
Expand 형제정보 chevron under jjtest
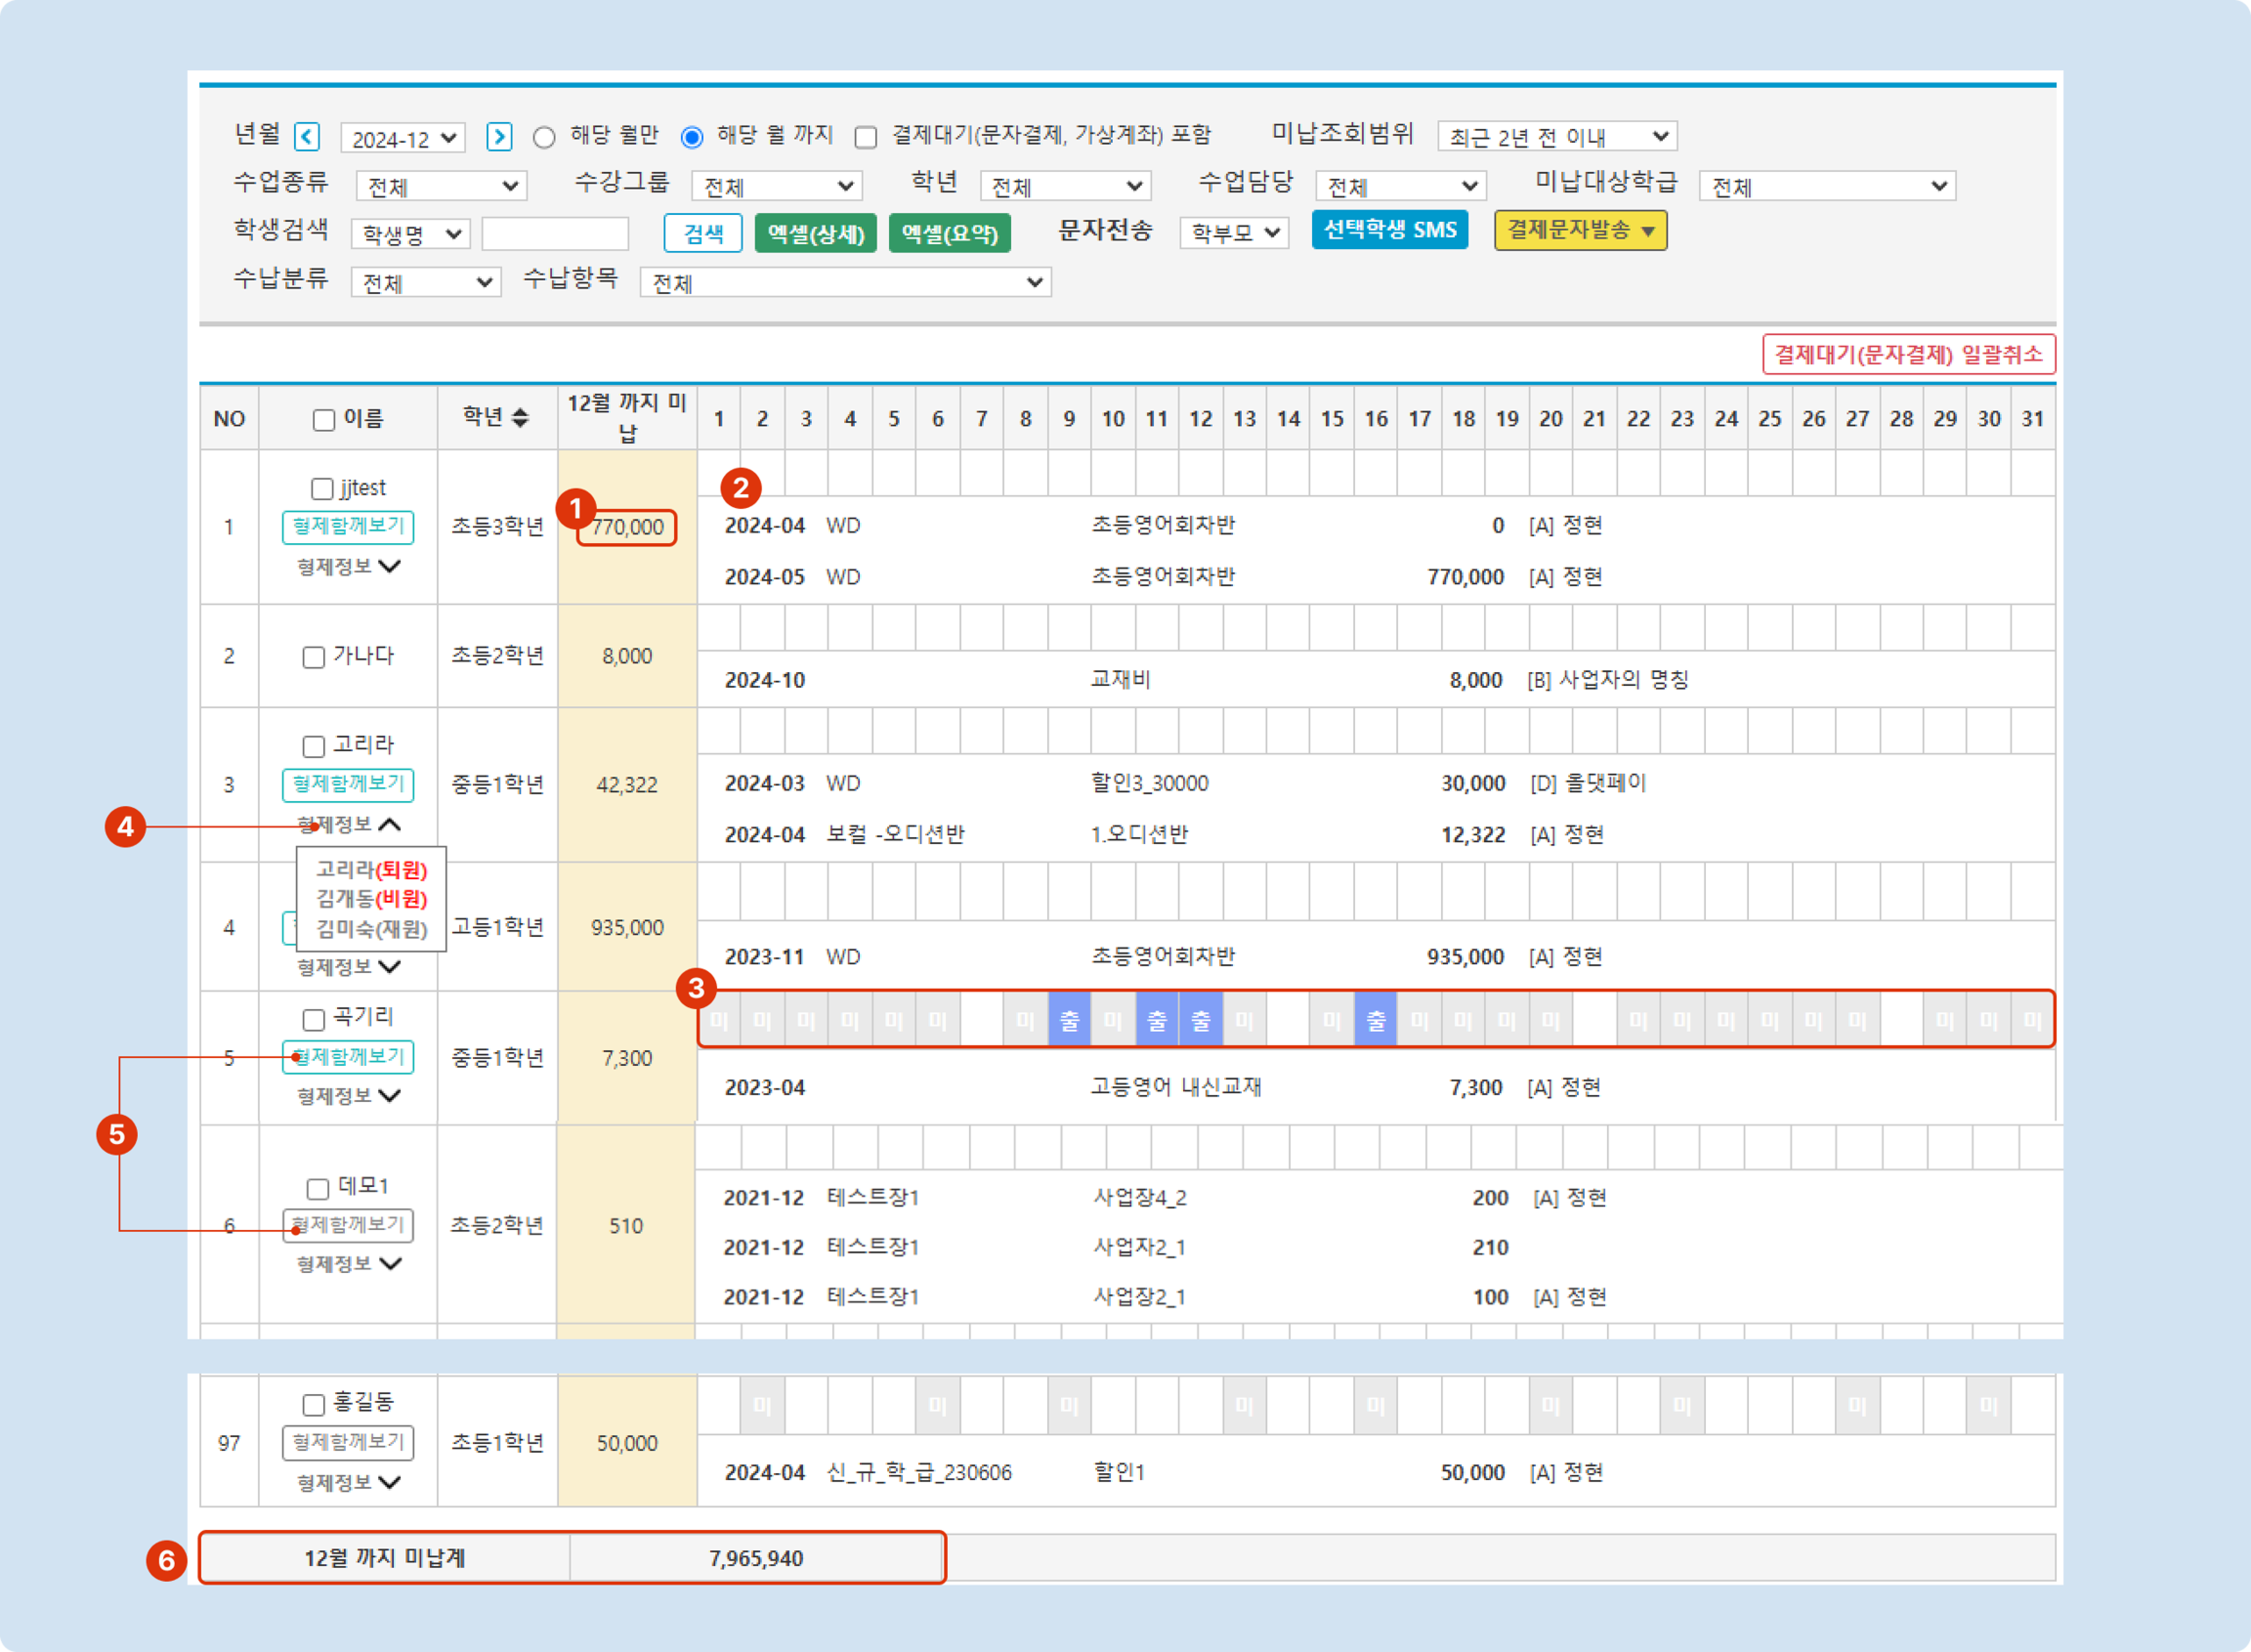391,566
